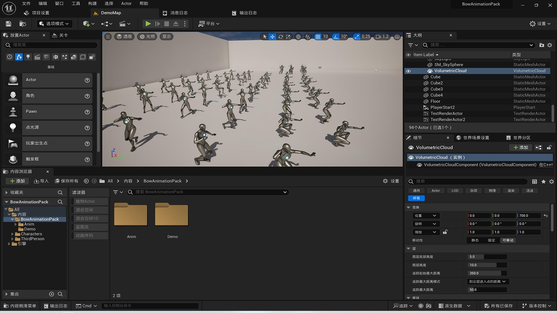Open the 文件 menu

pyautogui.click(x=26, y=3)
